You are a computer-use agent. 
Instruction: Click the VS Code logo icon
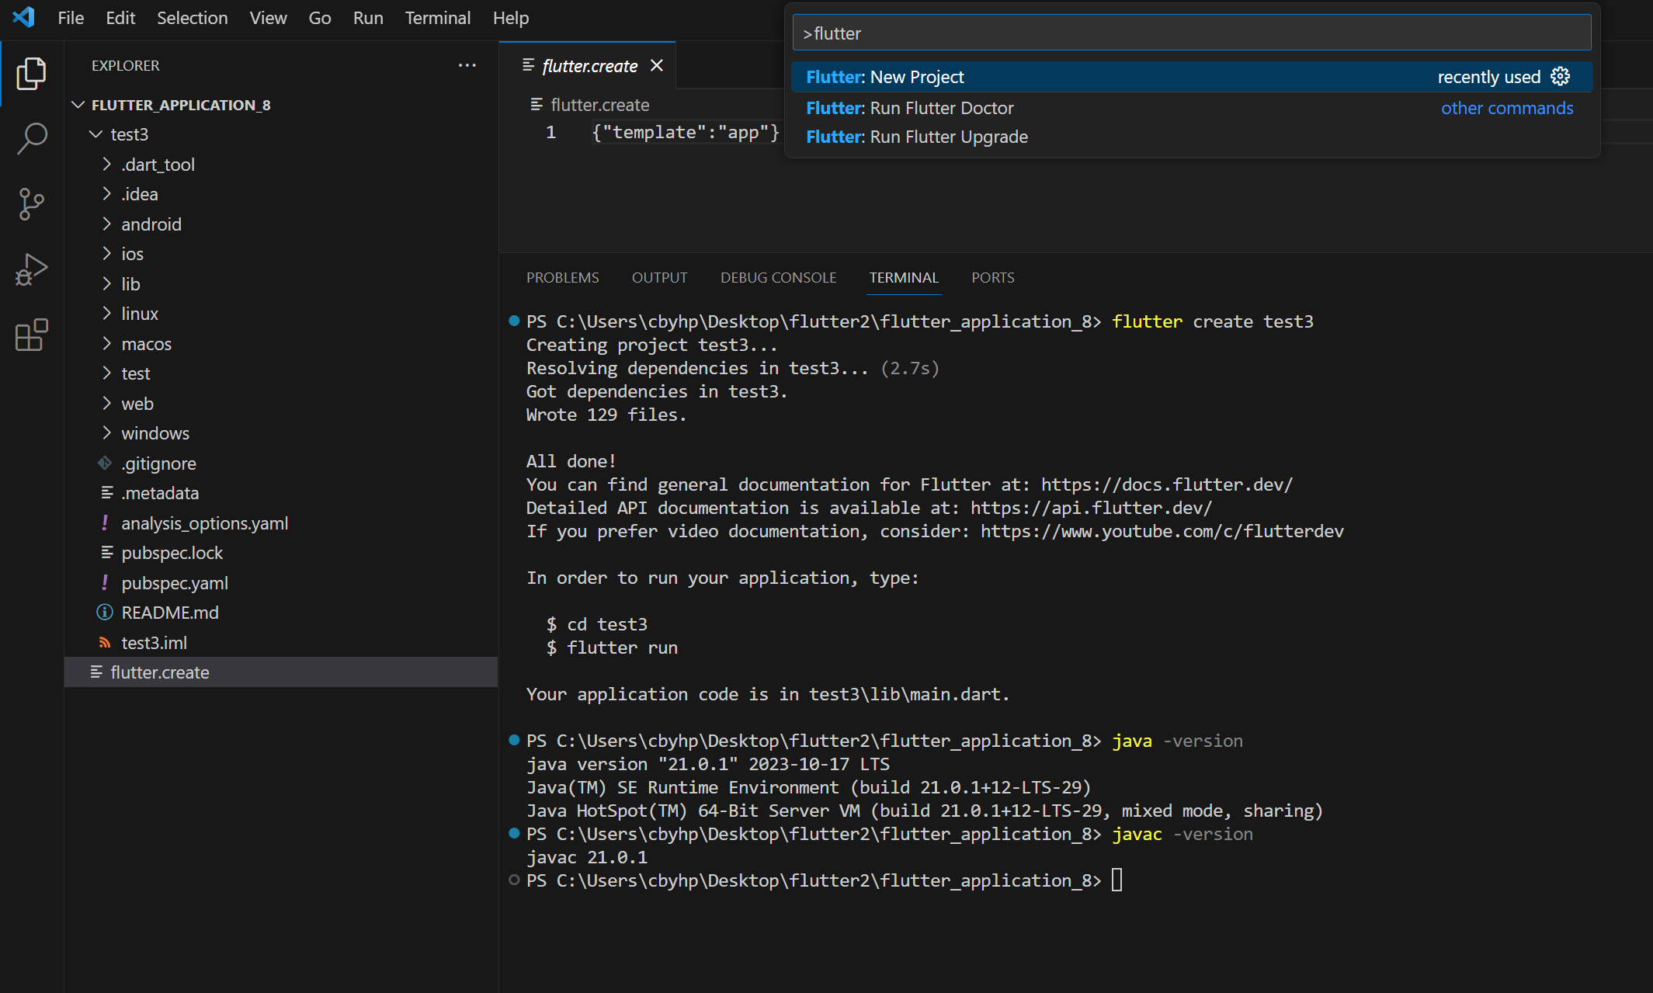click(x=23, y=17)
